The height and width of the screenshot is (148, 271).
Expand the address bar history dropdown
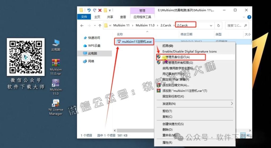pos(211,25)
